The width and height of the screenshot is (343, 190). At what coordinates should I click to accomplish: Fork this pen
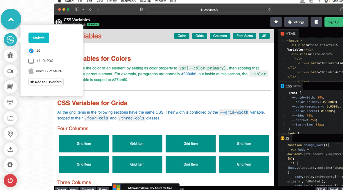321,188
